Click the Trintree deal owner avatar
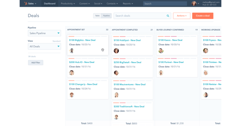The image size is (241, 126). point(206,73)
